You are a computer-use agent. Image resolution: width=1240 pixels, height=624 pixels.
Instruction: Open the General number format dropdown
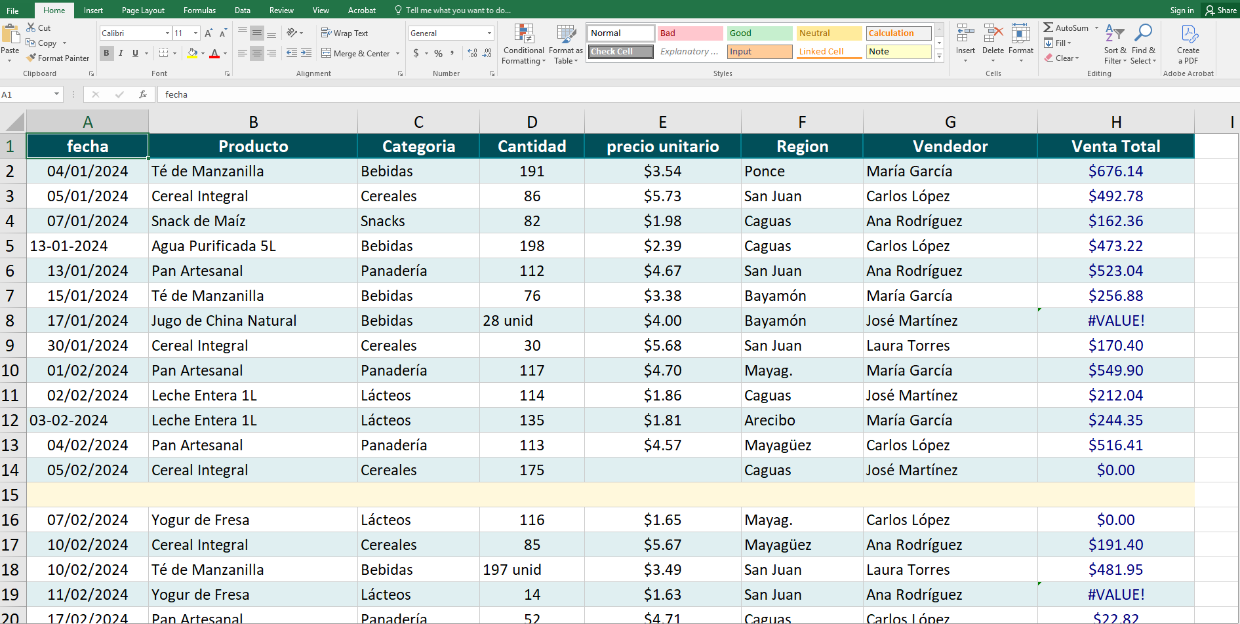489,33
